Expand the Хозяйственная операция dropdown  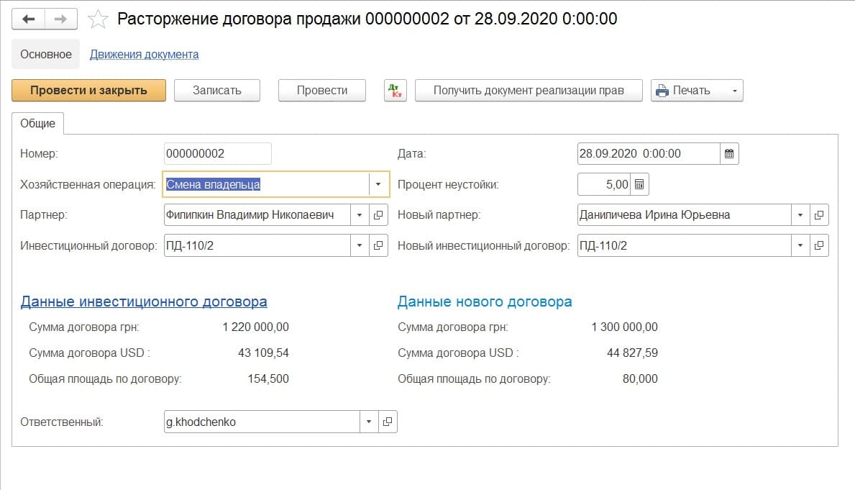378,184
